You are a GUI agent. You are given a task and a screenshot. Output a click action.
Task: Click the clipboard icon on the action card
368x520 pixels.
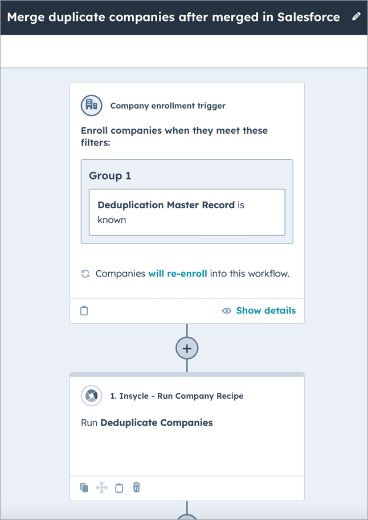(x=119, y=488)
